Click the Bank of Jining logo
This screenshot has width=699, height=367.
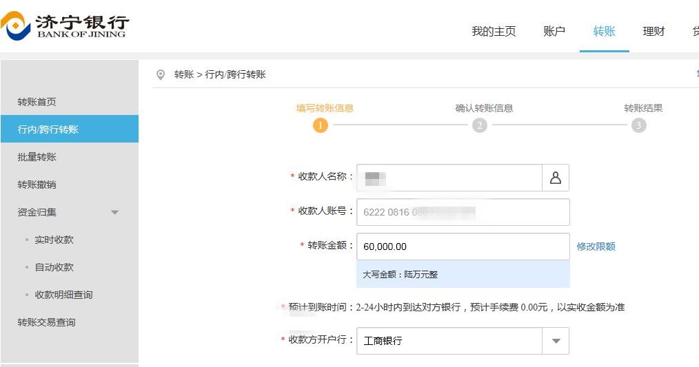coord(65,25)
